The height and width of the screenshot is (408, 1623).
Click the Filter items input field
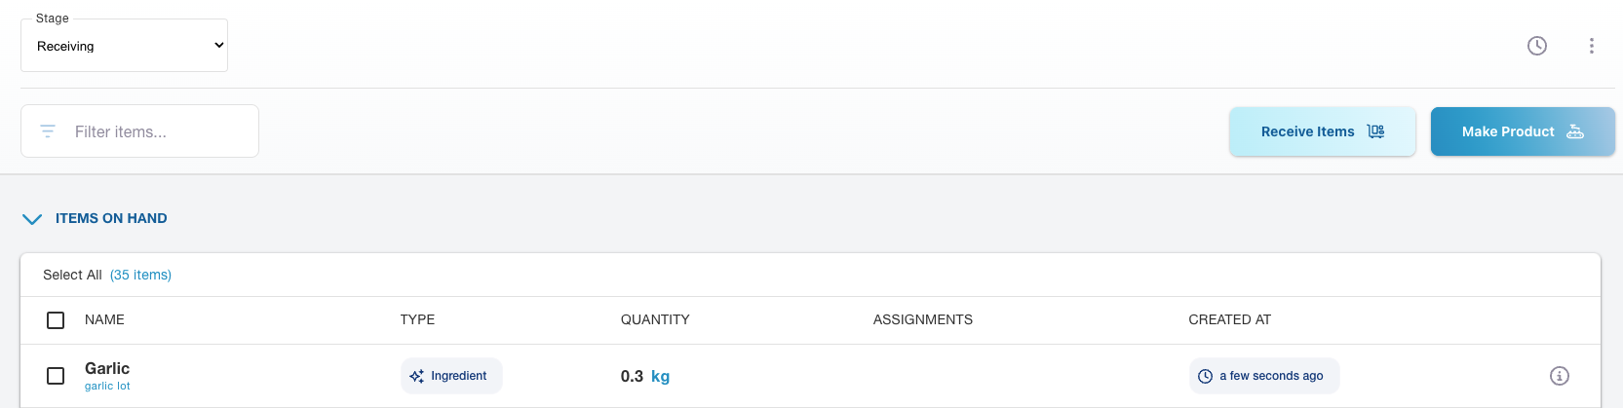pos(156,131)
